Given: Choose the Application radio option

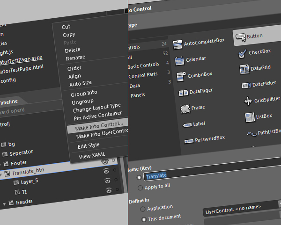Looking at the screenshot, I should (143, 209).
